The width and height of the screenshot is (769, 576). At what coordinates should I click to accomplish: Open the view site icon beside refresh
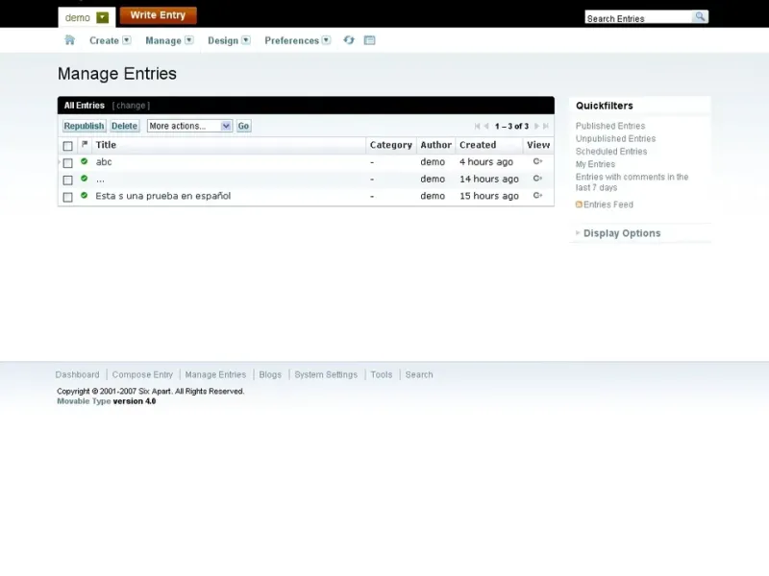point(370,40)
